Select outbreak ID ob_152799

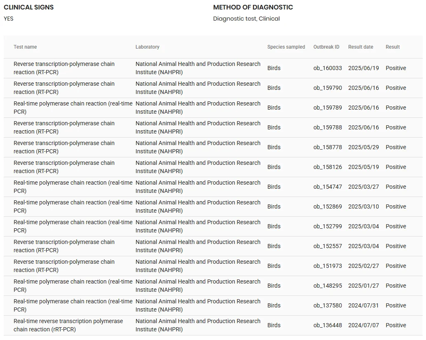pos(328,226)
